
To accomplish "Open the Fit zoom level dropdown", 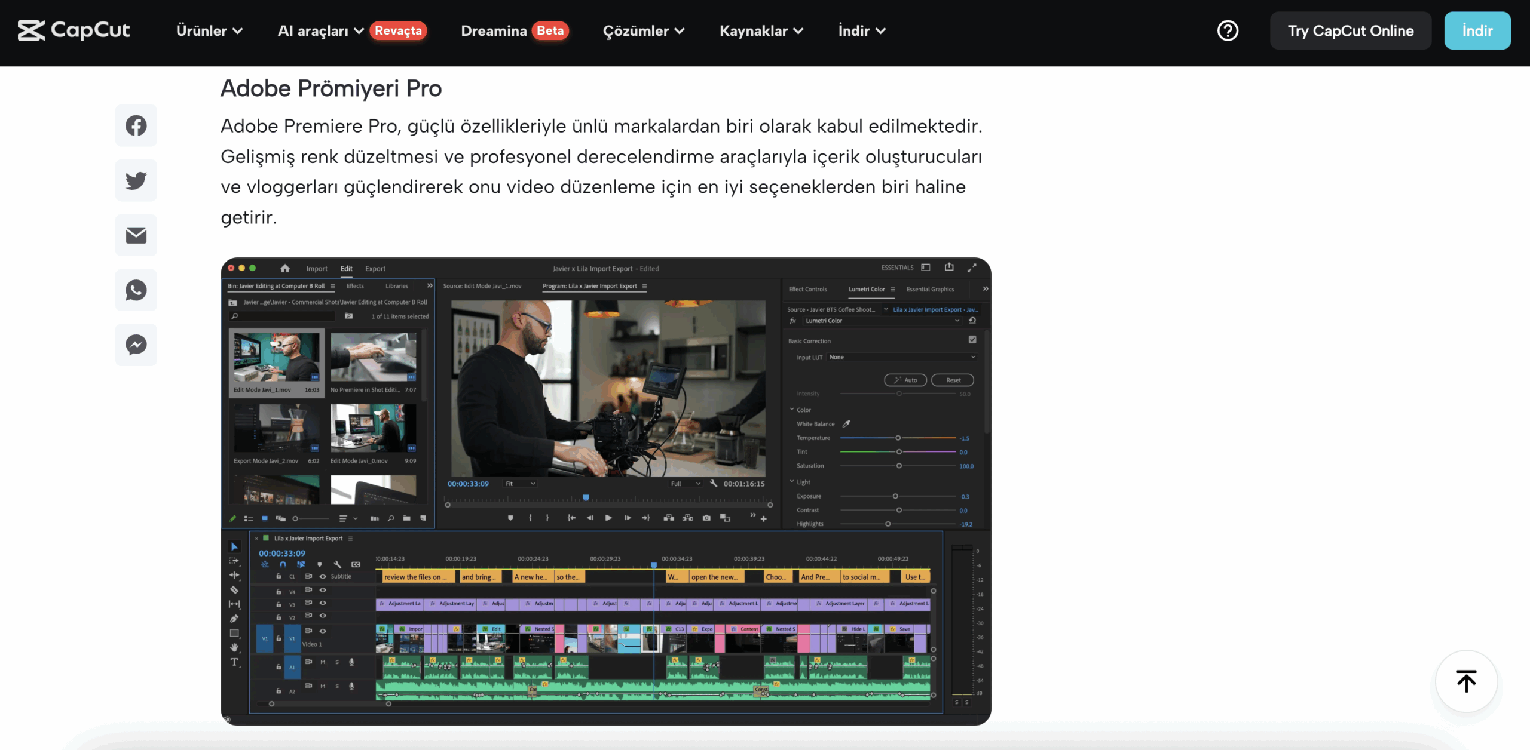I will click(521, 484).
